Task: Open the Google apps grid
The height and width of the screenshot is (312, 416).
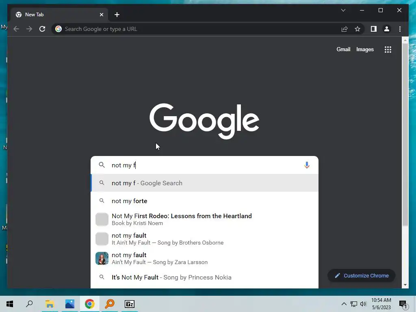Action: (388, 49)
